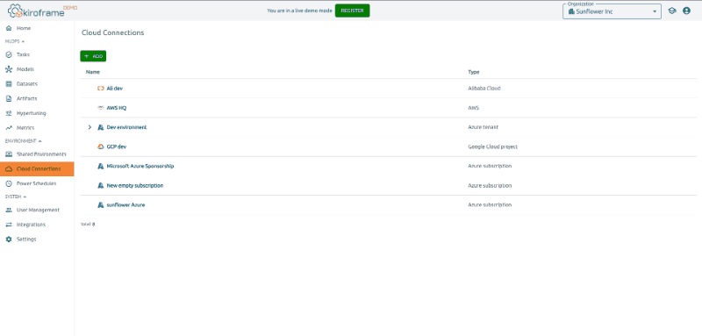The image size is (702, 336).
Task: Click the Home icon in sidebar
Action: pyautogui.click(x=9, y=28)
